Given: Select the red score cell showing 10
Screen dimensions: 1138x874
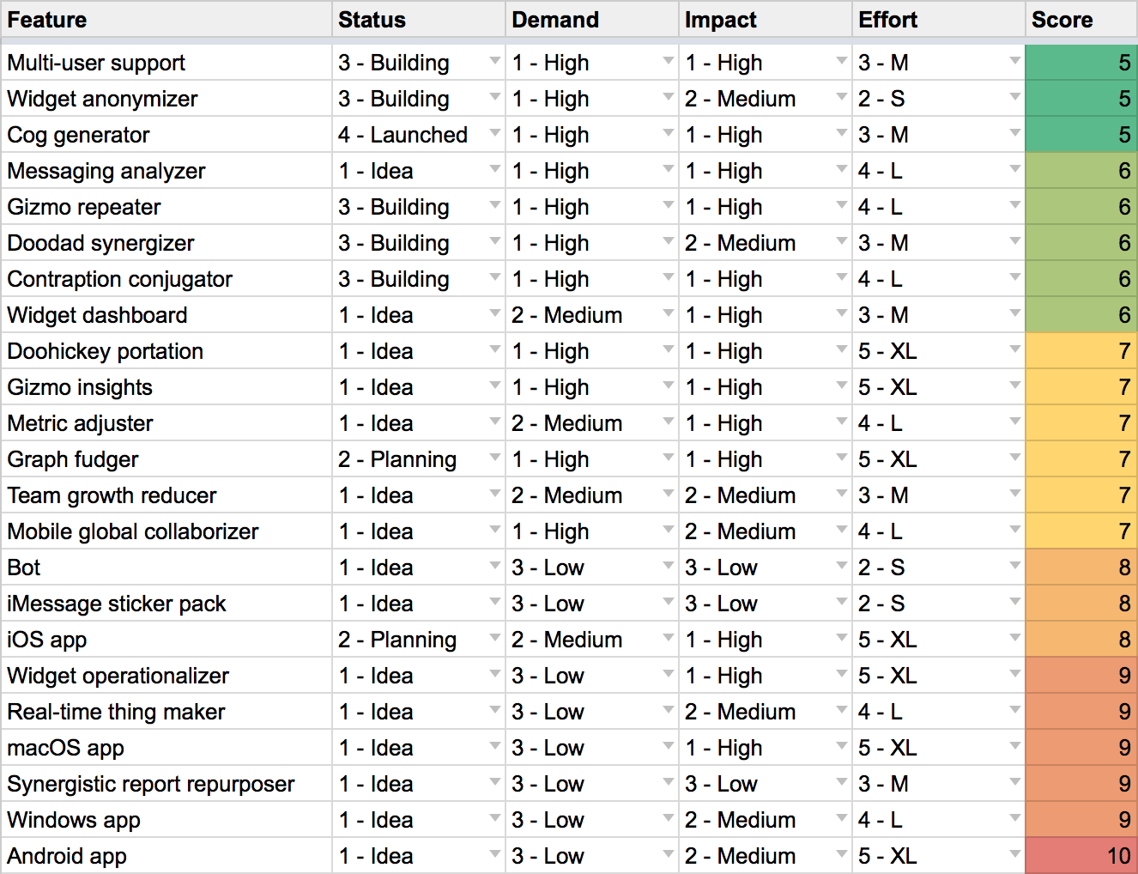Looking at the screenshot, I should [x=1080, y=856].
